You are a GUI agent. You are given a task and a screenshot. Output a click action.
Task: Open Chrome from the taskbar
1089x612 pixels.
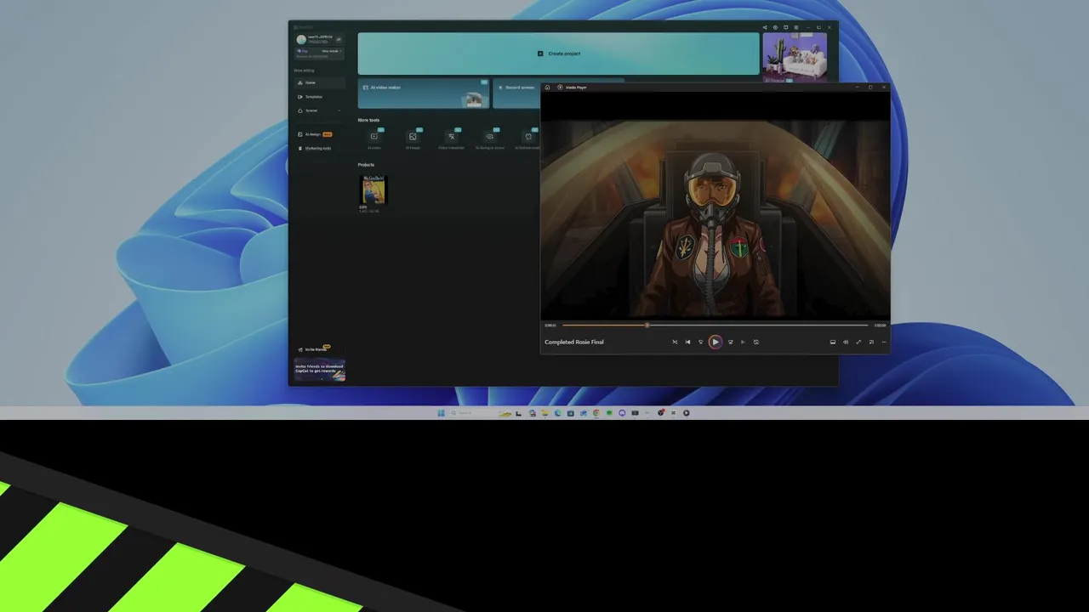pyautogui.click(x=596, y=413)
